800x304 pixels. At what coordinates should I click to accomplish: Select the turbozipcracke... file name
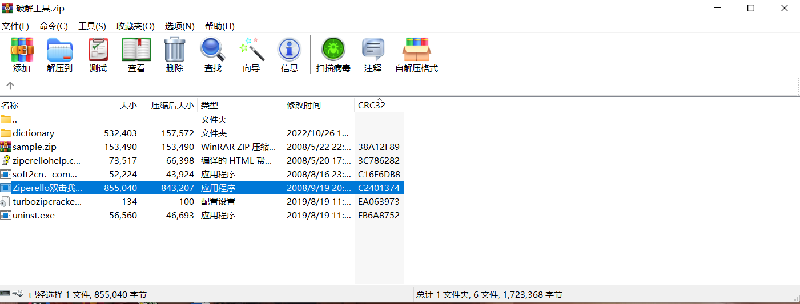coord(47,201)
